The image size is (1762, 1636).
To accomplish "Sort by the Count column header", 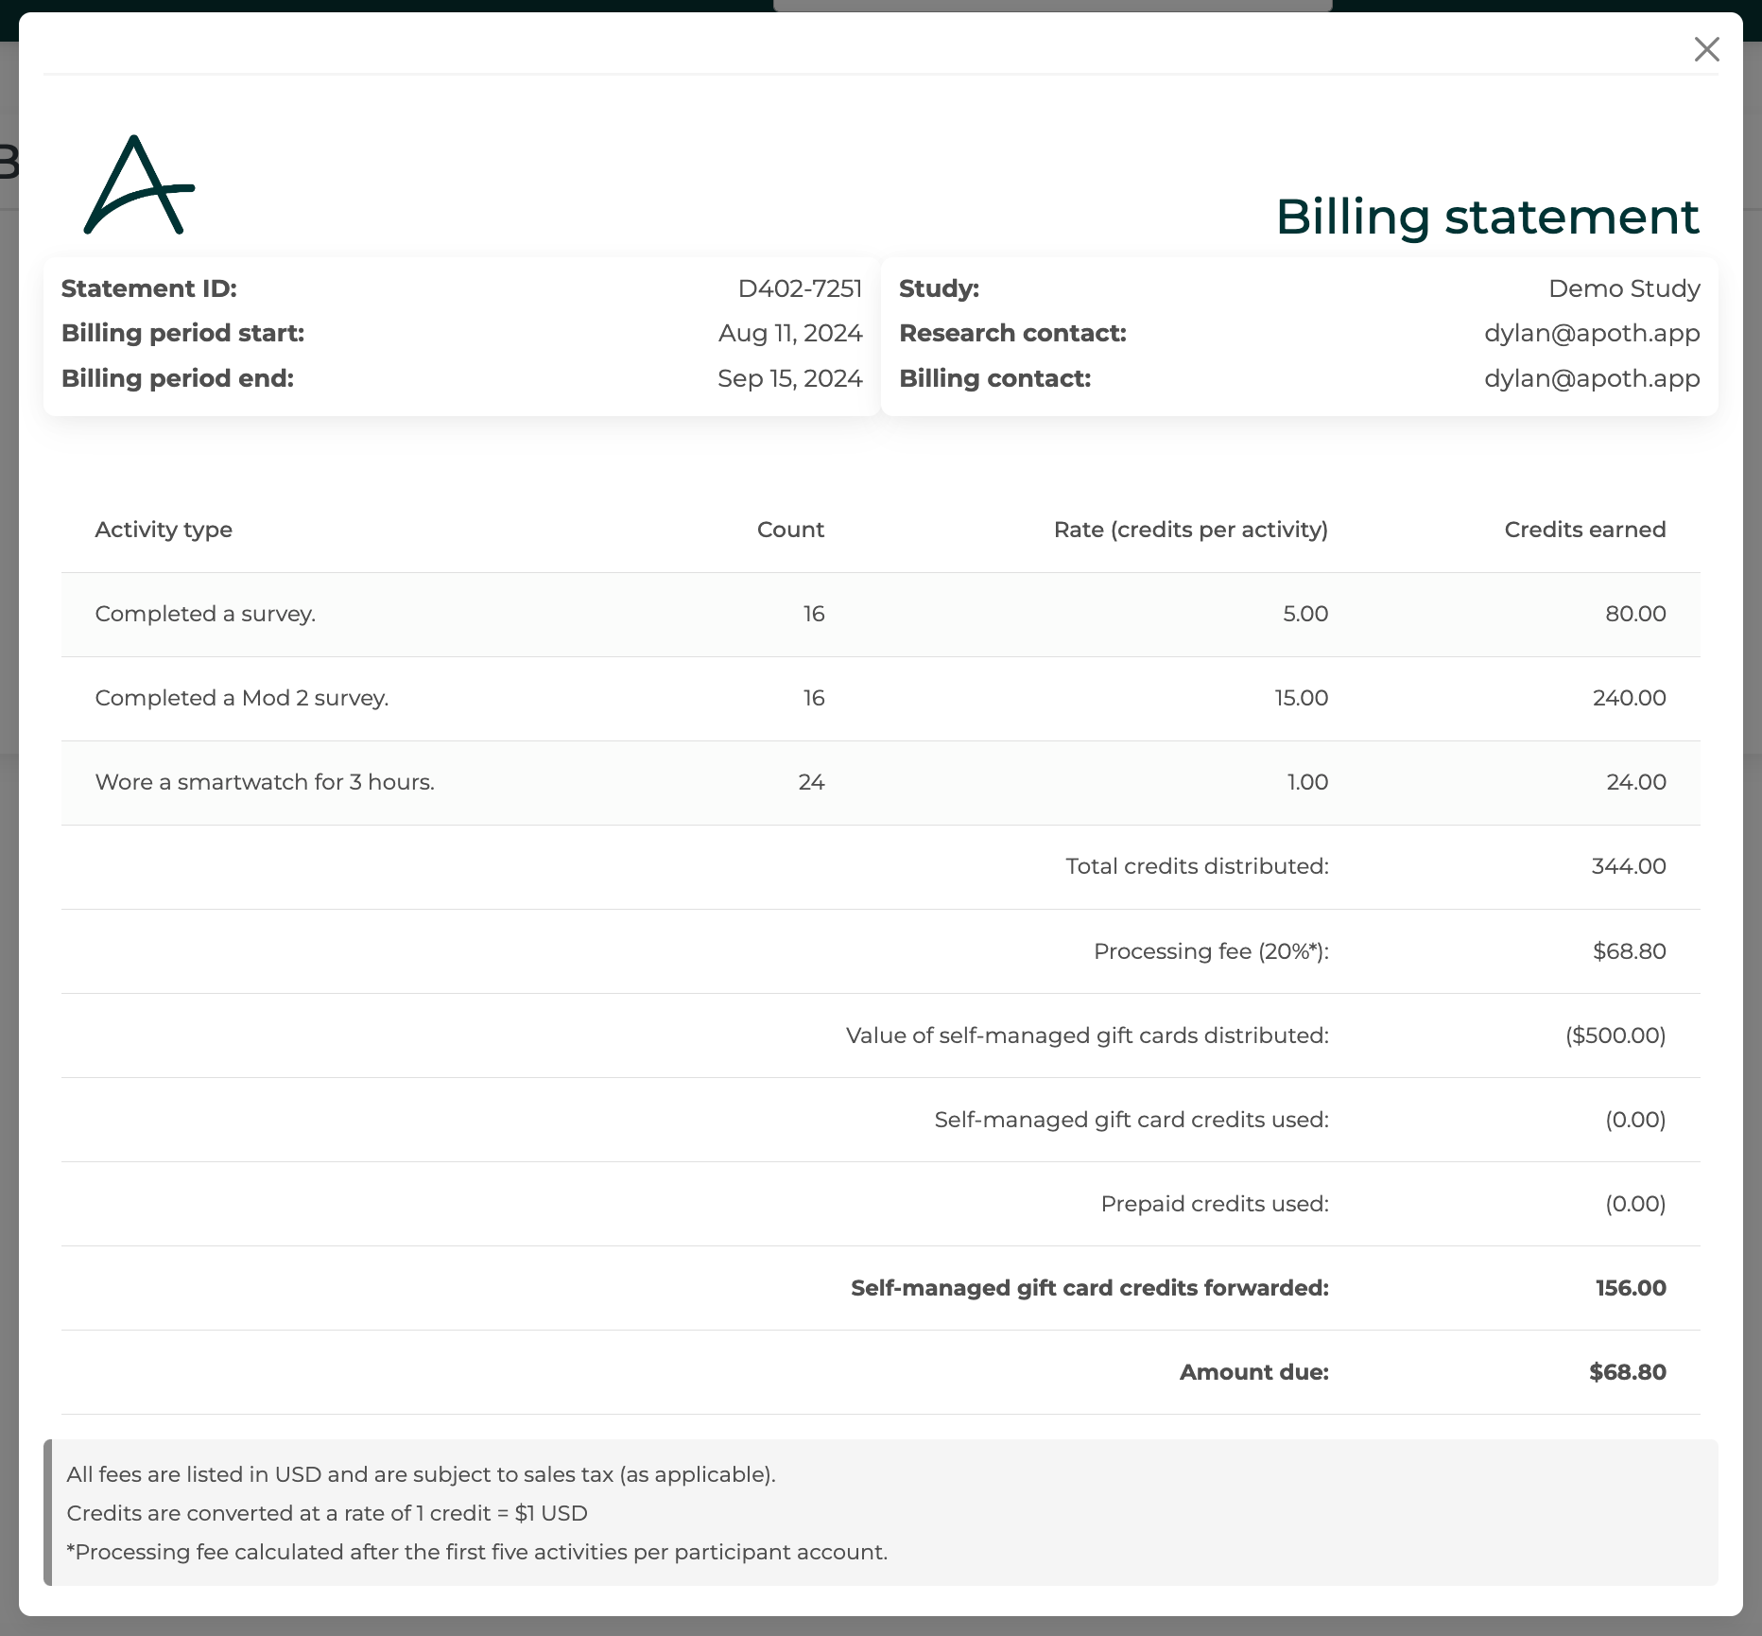I will 790,530.
